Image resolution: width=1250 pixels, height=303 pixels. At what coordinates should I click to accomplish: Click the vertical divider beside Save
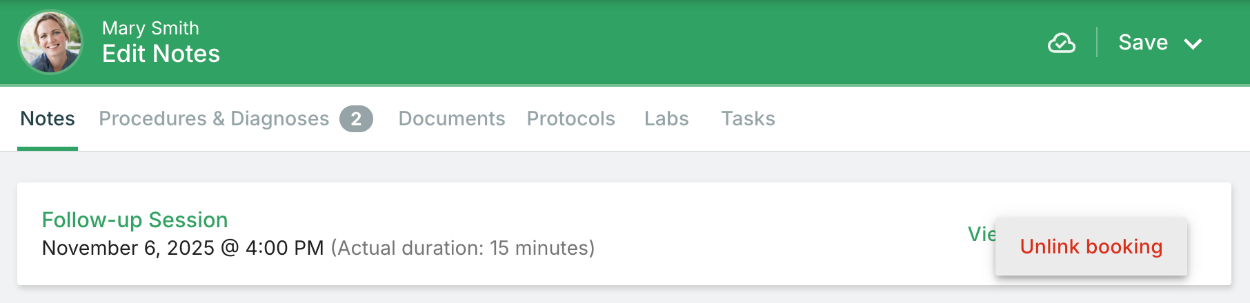pyautogui.click(x=1097, y=43)
